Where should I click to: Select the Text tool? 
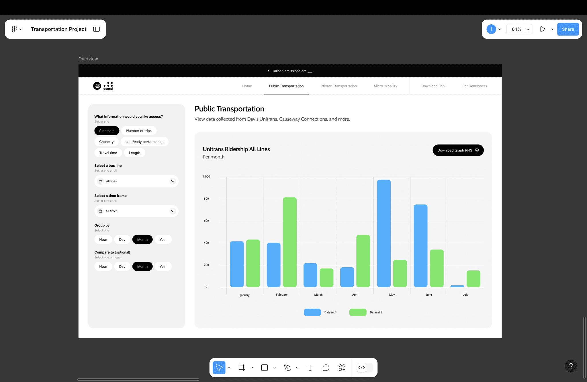click(x=310, y=367)
